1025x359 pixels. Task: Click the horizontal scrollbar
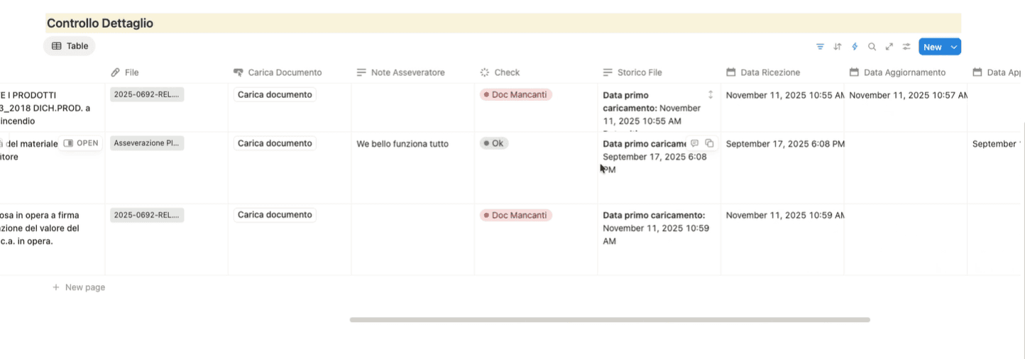[610, 320]
